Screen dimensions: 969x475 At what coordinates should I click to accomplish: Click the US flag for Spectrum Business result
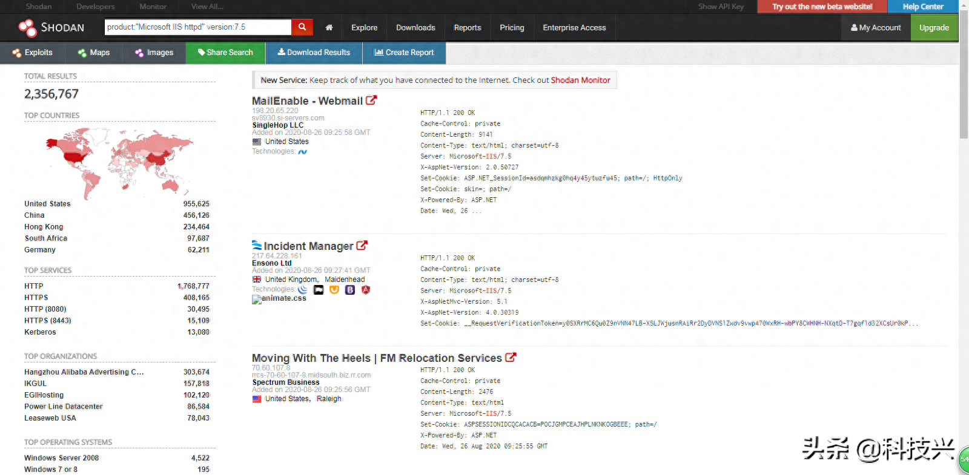tap(257, 399)
